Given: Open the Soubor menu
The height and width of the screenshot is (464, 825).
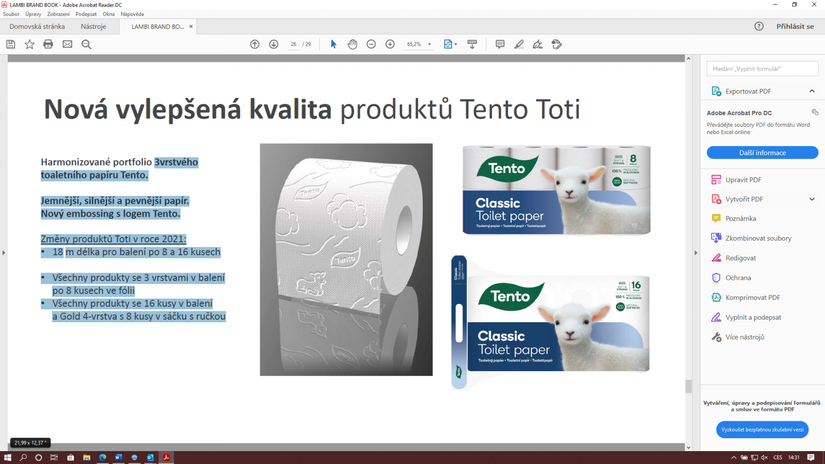Looking at the screenshot, I should coord(11,14).
